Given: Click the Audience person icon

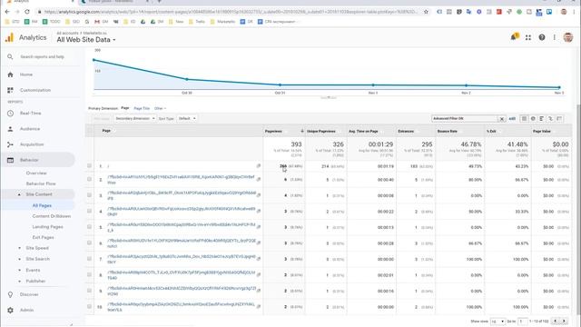Looking at the screenshot, I should [10, 129].
